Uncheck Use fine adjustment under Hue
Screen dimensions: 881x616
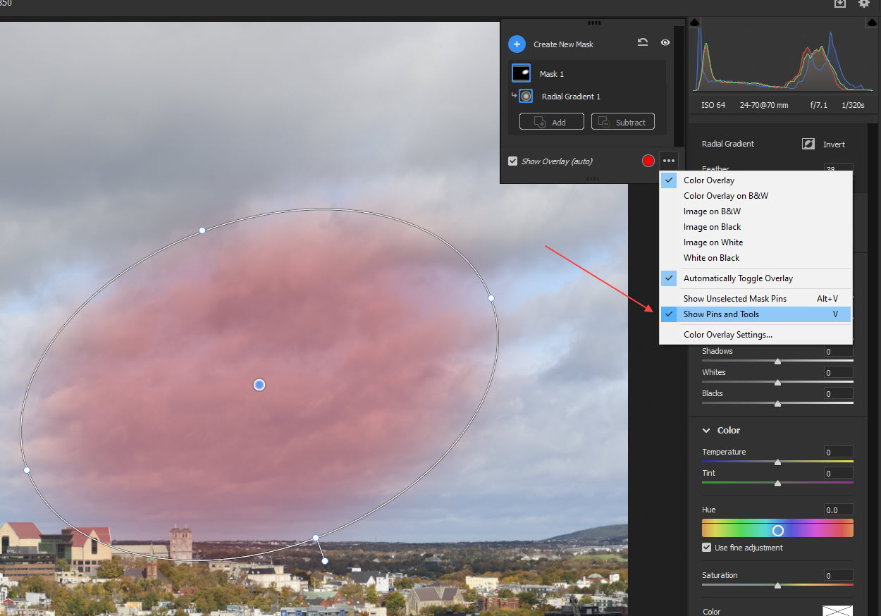coord(706,547)
